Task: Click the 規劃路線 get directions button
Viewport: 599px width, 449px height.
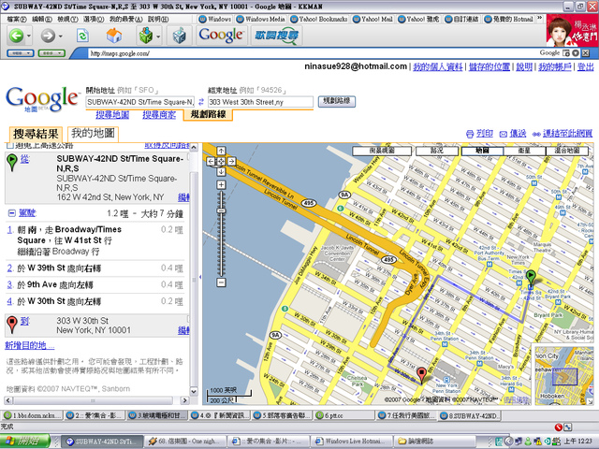Action: pyautogui.click(x=336, y=100)
